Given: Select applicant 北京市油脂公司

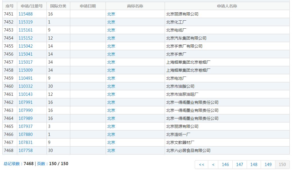Looking at the screenshot, I should tap(180, 86).
